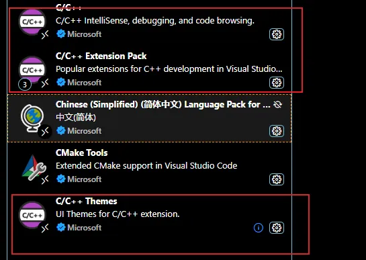Viewport: 366px width, 260px height.
Task: Click info icon on C/C++ Themes row
Action: [259, 228]
